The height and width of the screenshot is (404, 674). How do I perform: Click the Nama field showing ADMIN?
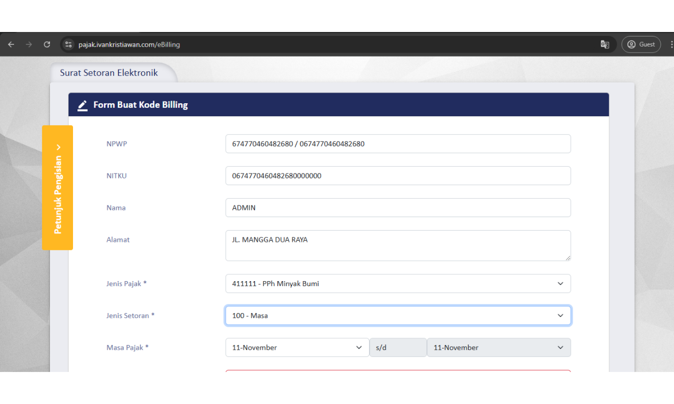398,208
